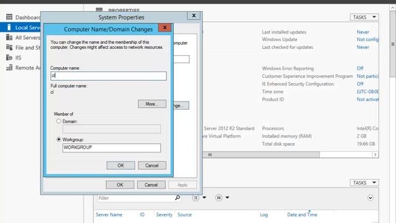This screenshot has height=223, width=396.
Task: Open File and Storage Services icon
Action: pos(9,48)
